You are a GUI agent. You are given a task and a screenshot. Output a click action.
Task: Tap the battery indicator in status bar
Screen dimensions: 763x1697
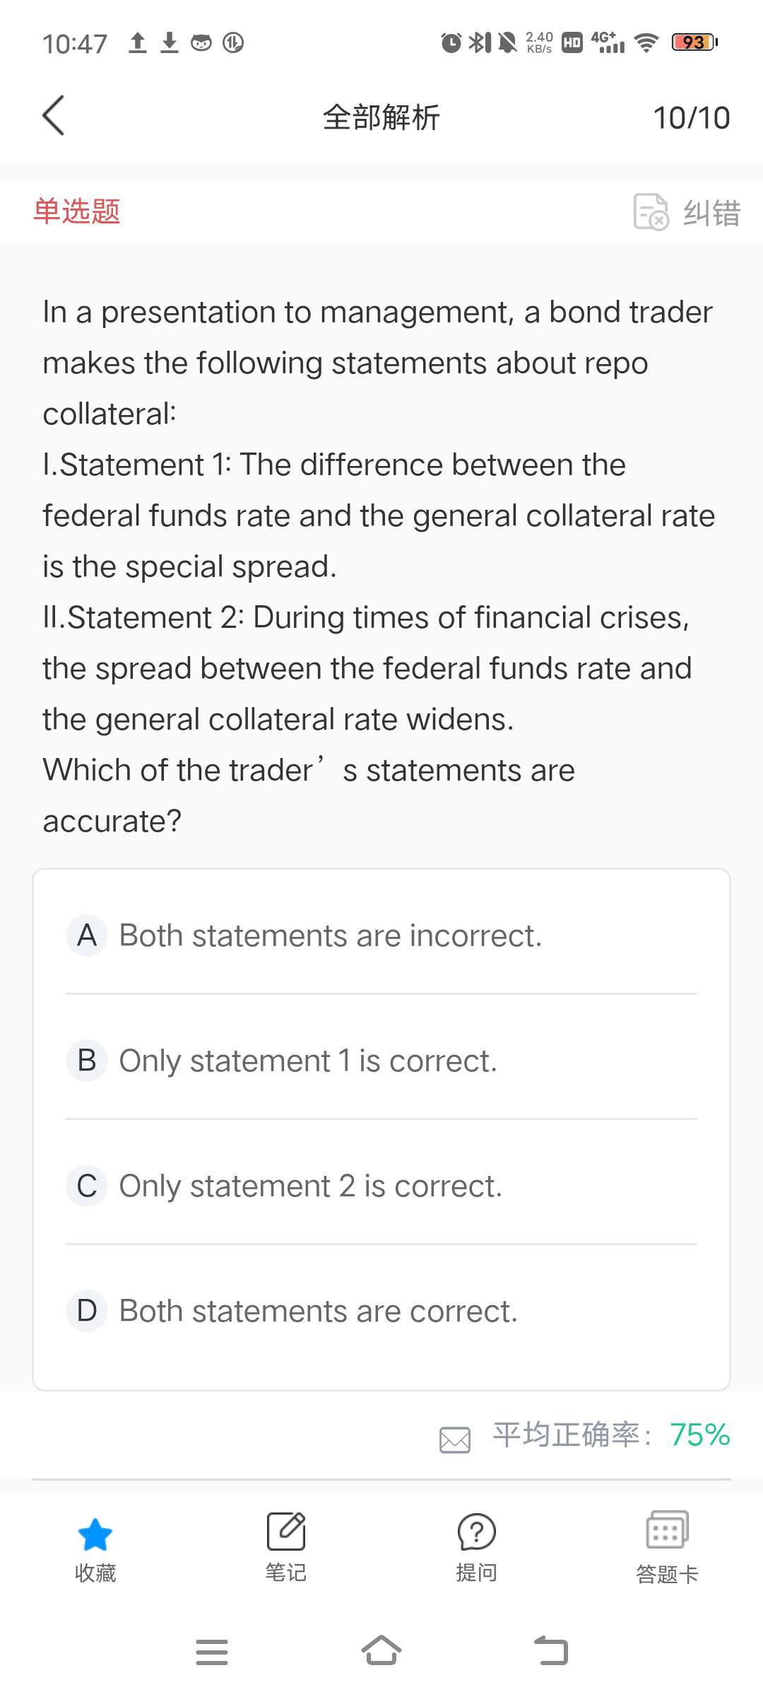[x=694, y=42]
